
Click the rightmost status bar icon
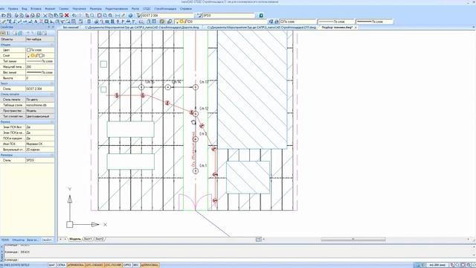pos(474,265)
